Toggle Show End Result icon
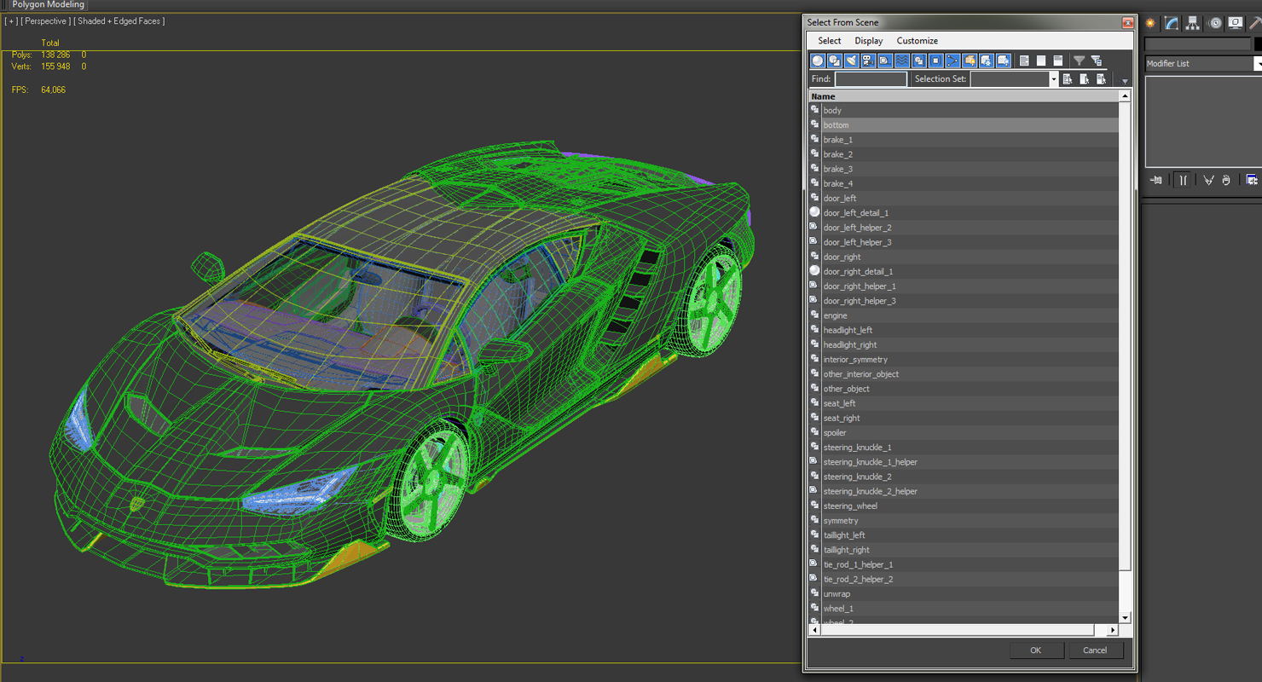Image resolution: width=1262 pixels, height=682 pixels. tap(1182, 180)
